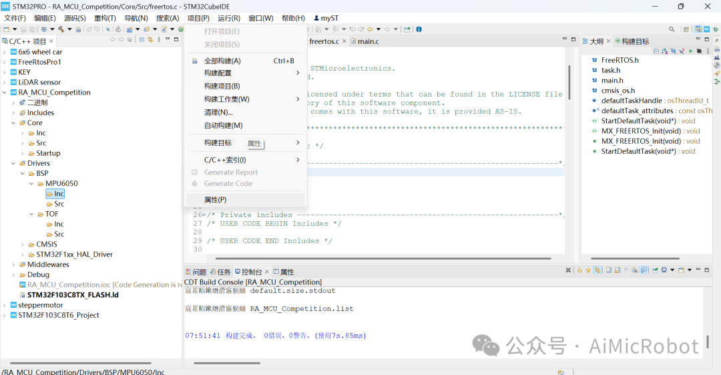Open the C/C++索引(I) submenu

[x=246, y=160]
